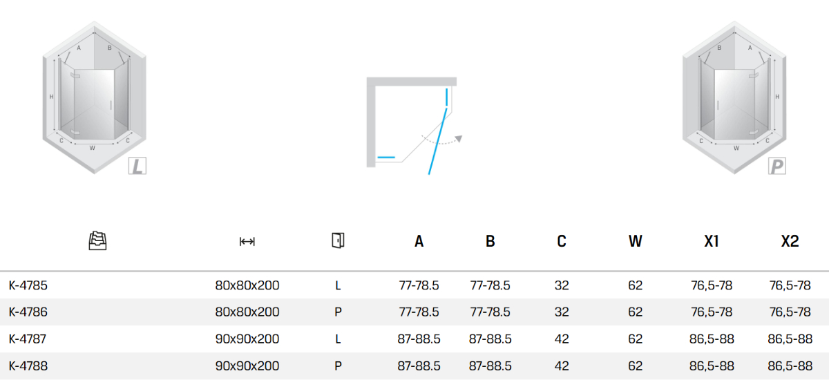The width and height of the screenshot is (829, 389).
Task: Click the dimensions double-arrow icon
Action: pos(247,241)
